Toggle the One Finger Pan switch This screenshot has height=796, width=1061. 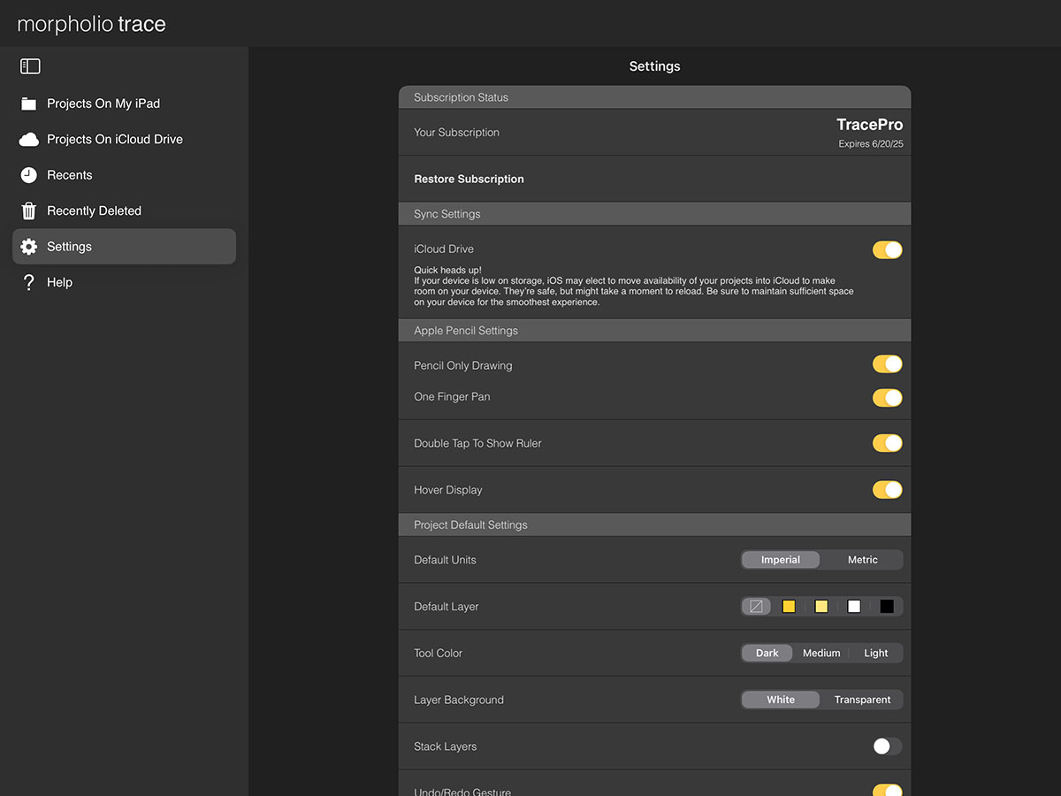(x=887, y=398)
